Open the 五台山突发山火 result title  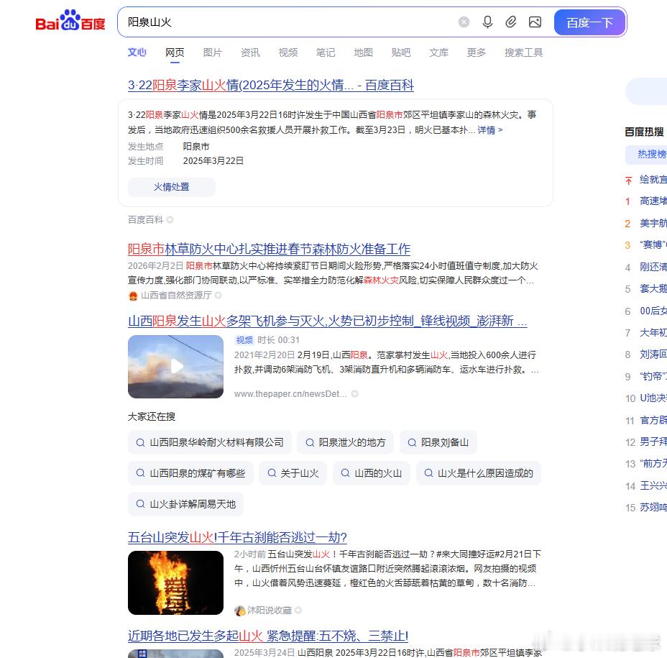(237, 538)
